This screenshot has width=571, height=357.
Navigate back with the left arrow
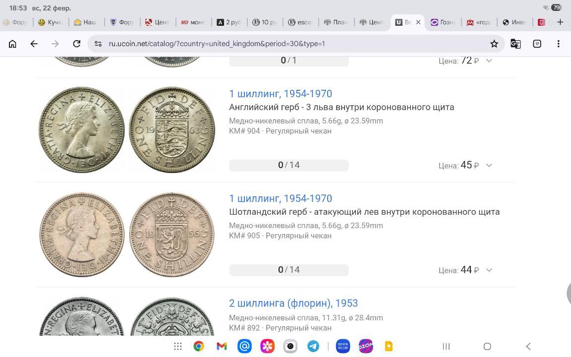(34, 44)
